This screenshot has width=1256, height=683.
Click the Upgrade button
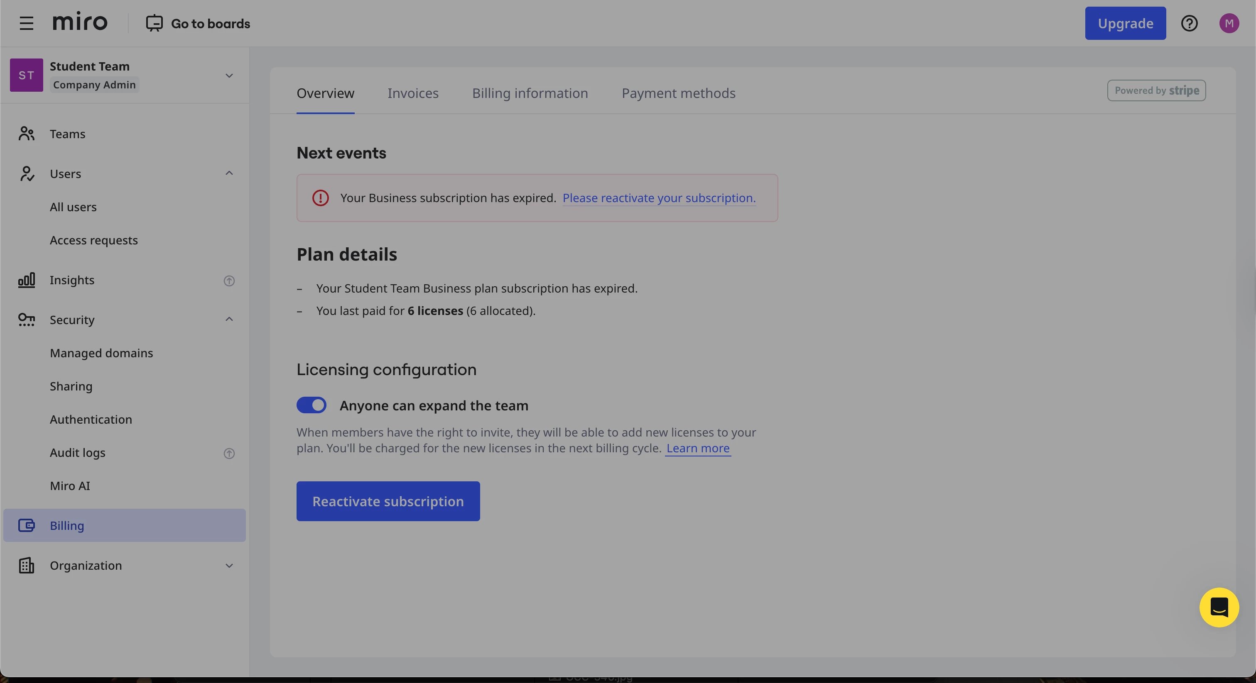click(1125, 23)
